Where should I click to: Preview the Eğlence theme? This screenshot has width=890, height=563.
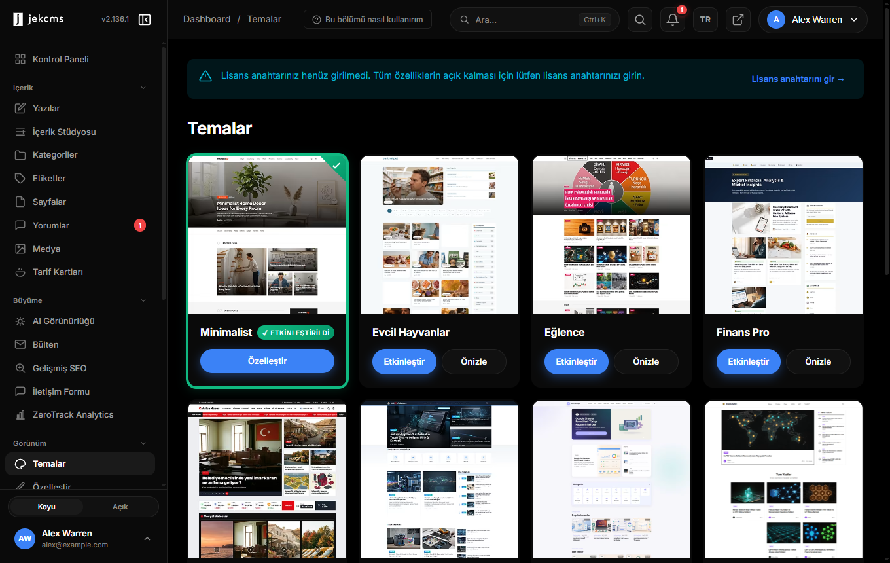click(x=646, y=361)
